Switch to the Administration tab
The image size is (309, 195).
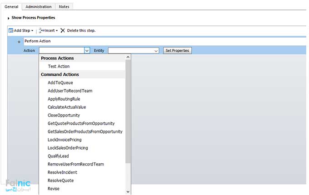(x=38, y=7)
